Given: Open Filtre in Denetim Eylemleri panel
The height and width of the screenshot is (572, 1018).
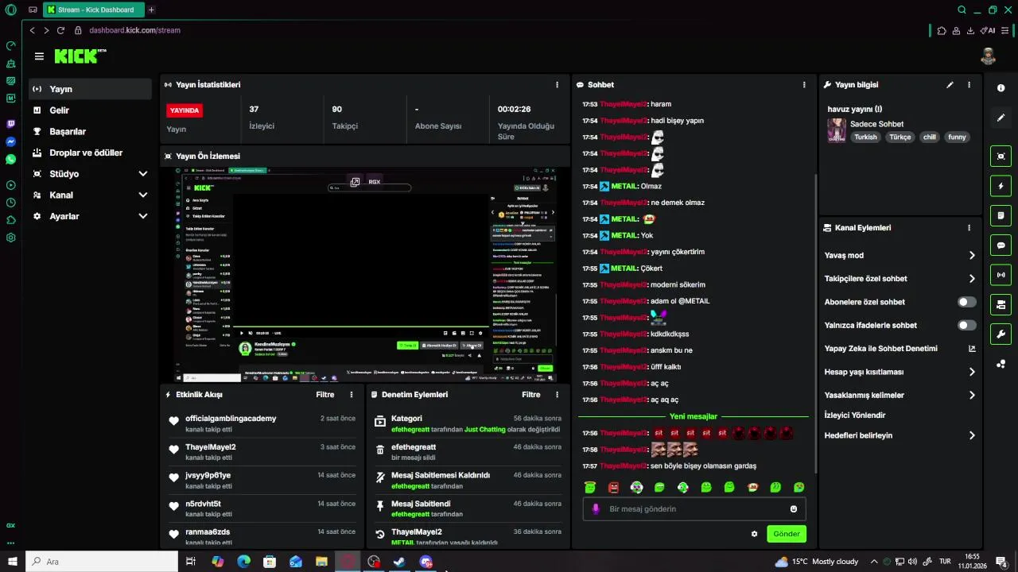Looking at the screenshot, I should (x=530, y=395).
